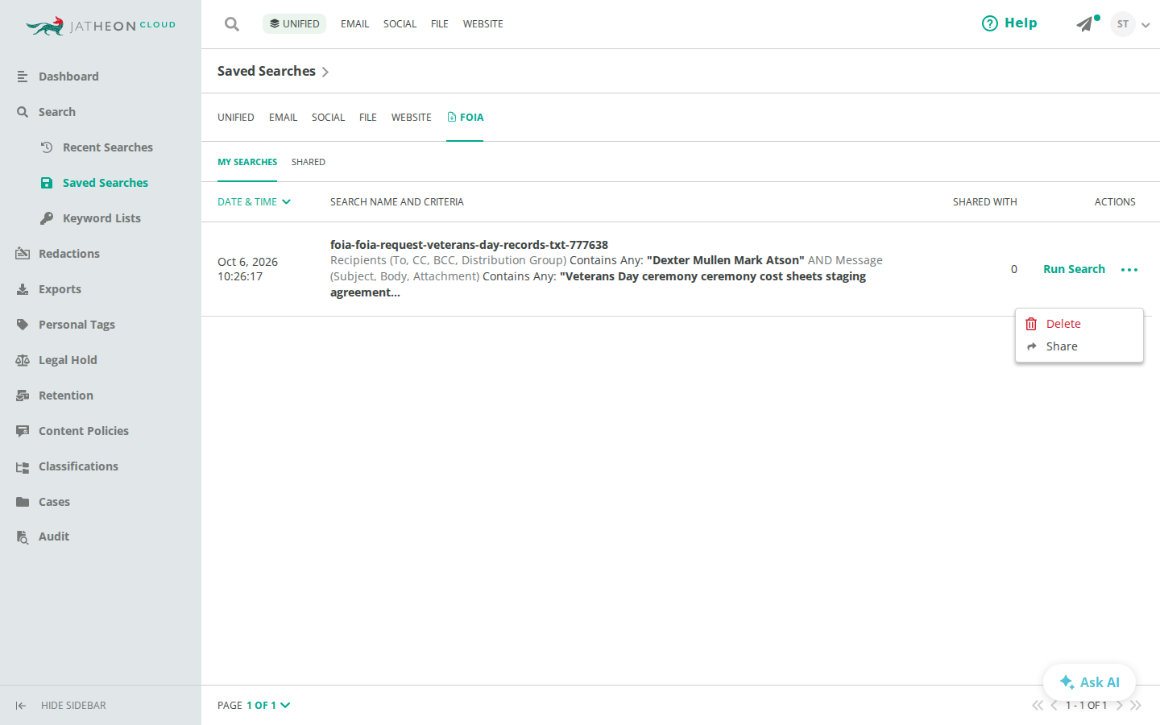Open the Page 1 of 1 selector
Screen dimensions: 1160x725
[x=254, y=705]
